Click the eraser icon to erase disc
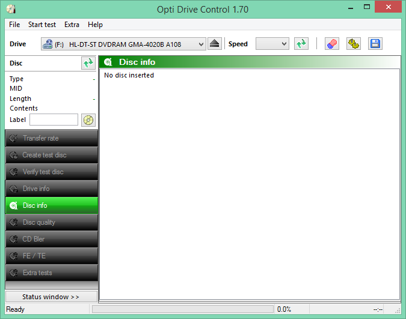This screenshot has height=319, width=406. coord(331,44)
